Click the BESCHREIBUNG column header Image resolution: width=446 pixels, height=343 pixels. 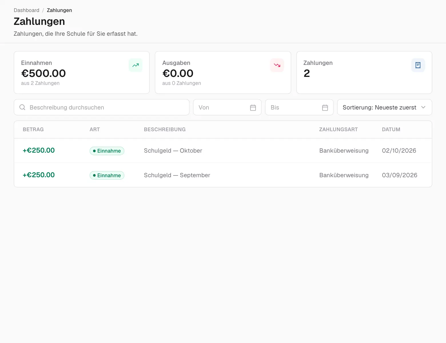point(165,129)
